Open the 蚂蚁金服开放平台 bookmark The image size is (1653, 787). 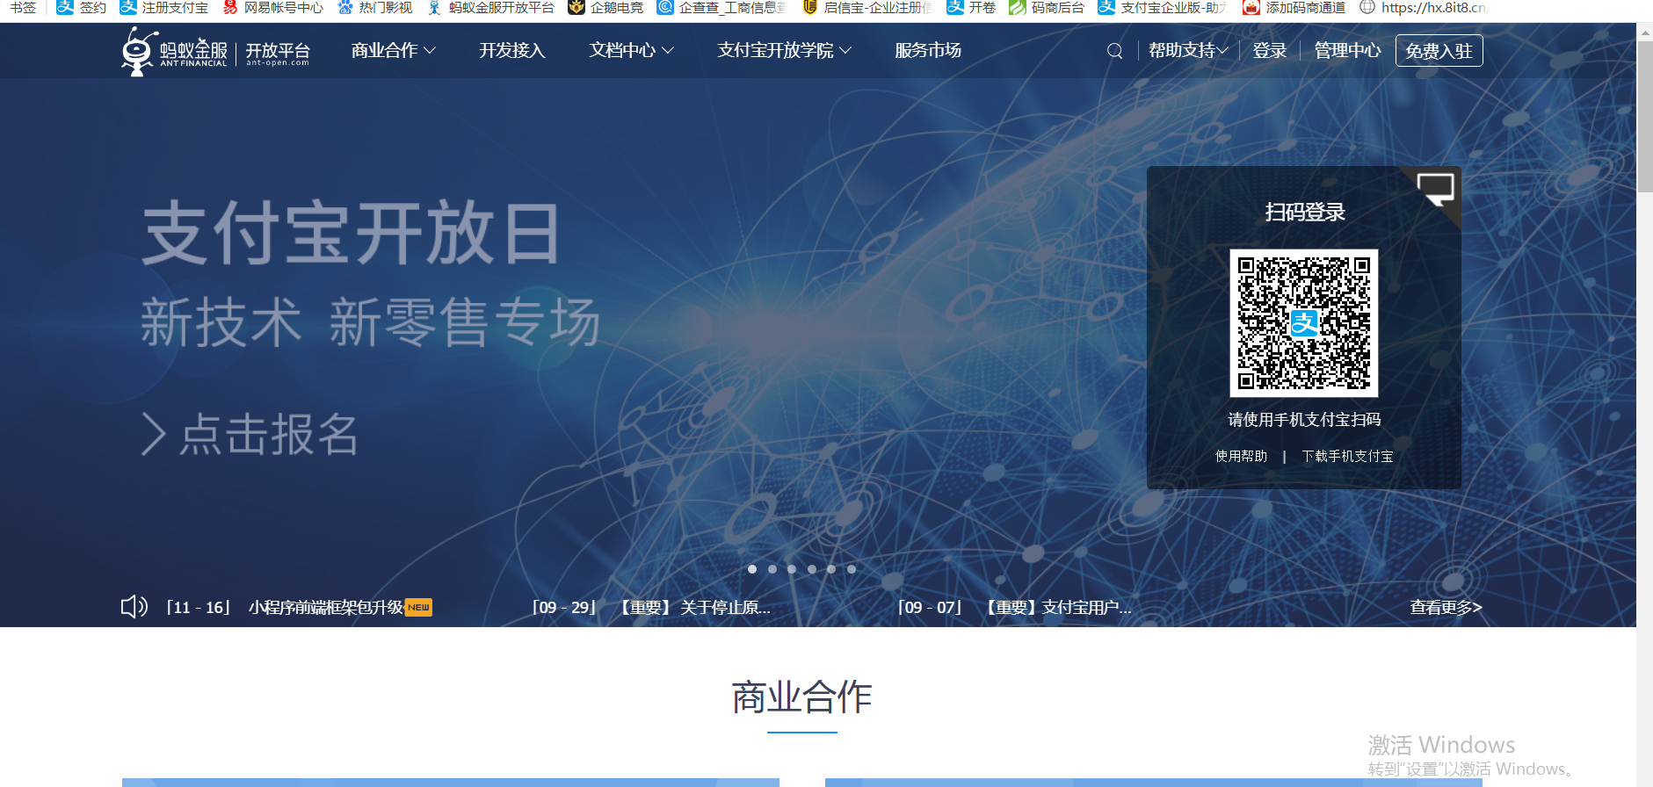tap(491, 8)
